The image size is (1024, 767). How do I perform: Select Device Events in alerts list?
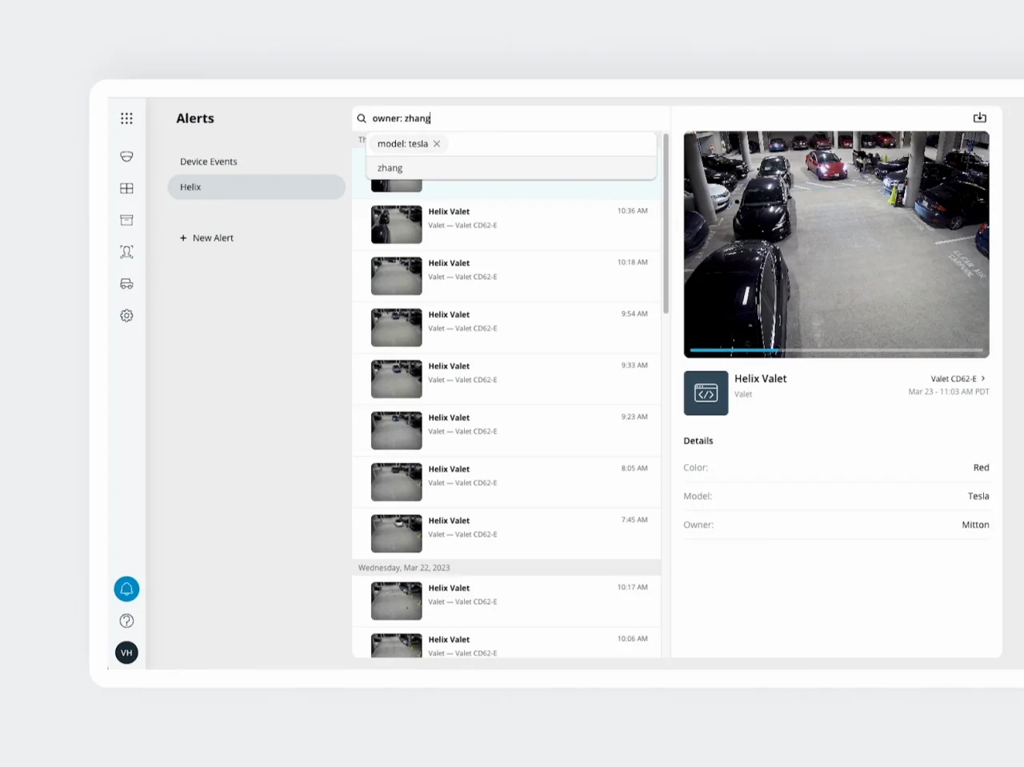tap(208, 162)
